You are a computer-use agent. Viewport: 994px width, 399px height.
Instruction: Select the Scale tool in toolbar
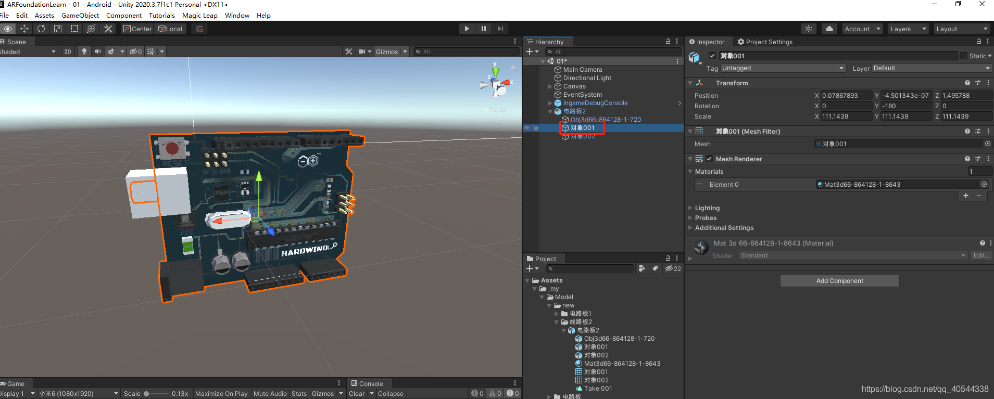click(58, 29)
